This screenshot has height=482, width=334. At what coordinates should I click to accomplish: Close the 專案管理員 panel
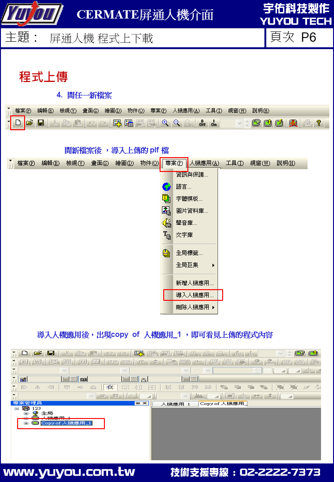point(145,403)
